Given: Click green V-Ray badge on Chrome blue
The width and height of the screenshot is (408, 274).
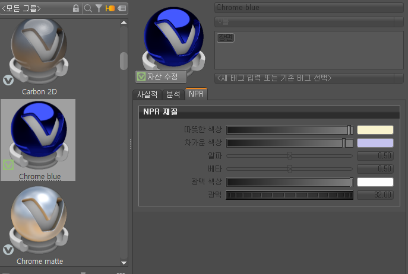Looking at the screenshot, I should click(8, 165).
